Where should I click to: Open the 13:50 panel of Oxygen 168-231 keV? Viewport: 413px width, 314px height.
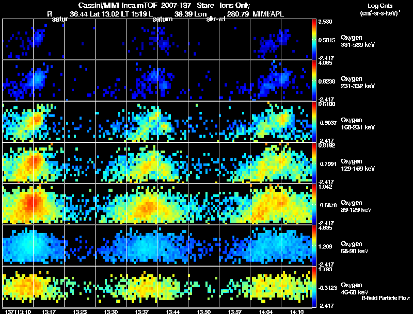(x=203, y=122)
